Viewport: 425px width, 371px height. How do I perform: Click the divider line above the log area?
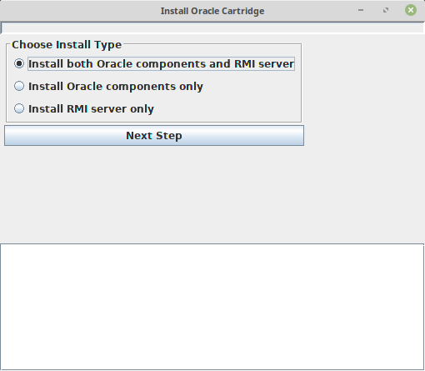point(212,243)
